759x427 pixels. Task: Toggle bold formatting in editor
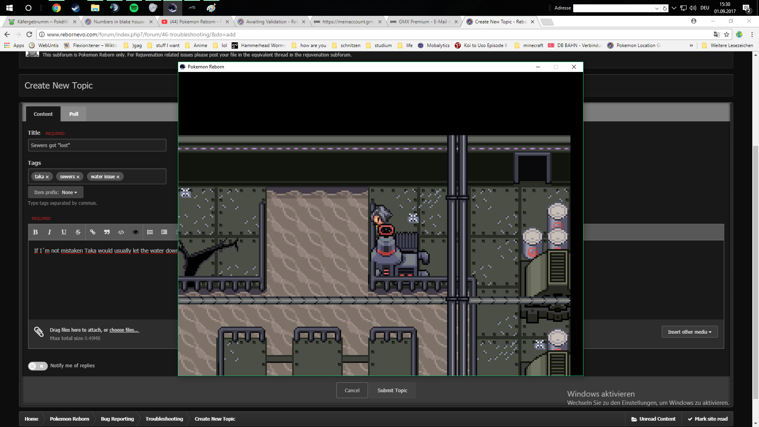[35, 232]
